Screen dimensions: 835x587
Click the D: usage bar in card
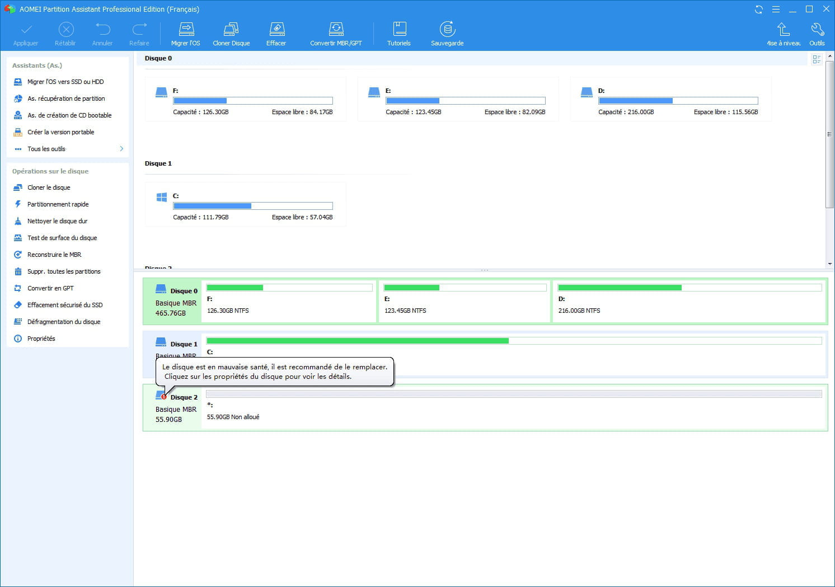coord(678,101)
